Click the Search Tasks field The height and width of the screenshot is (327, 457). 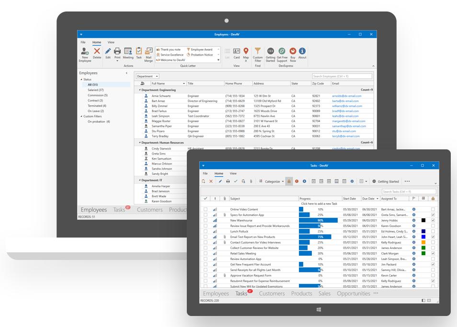(409, 192)
